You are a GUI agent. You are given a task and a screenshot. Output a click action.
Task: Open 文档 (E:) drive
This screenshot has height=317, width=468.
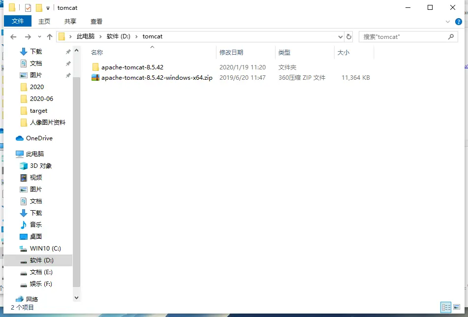(41, 272)
